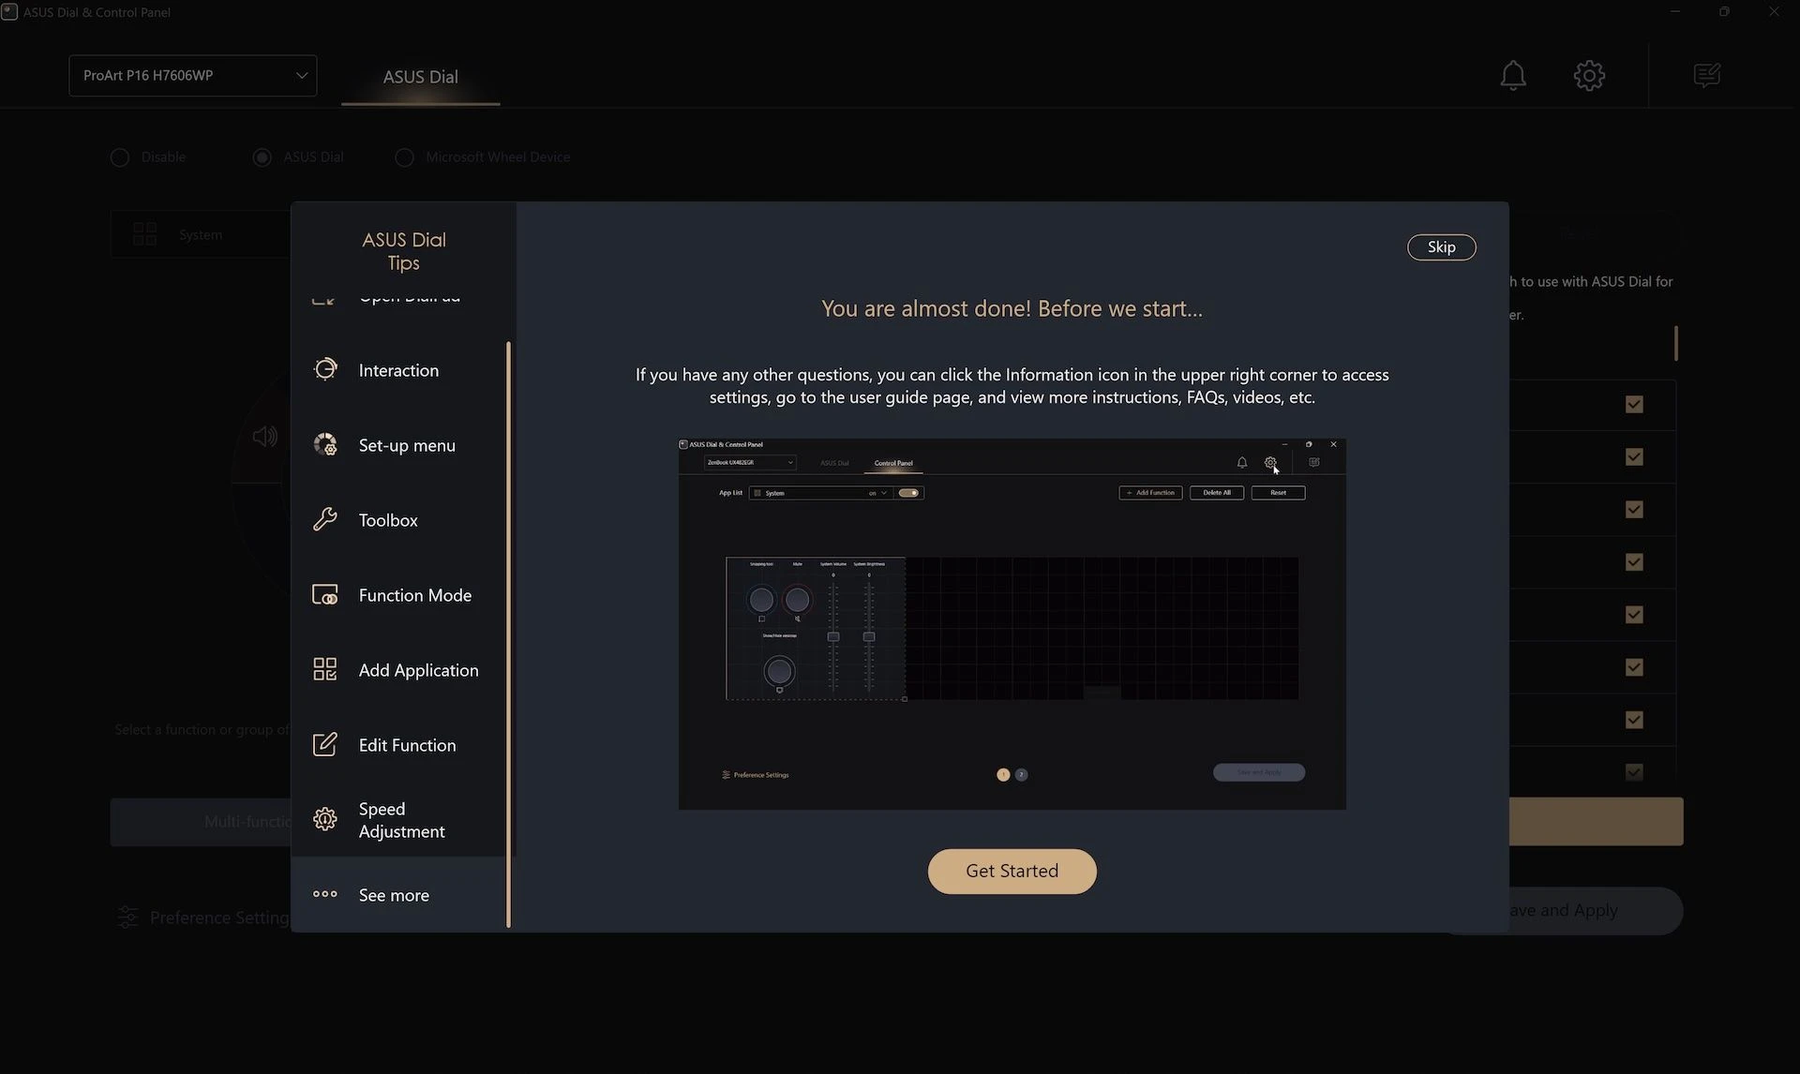Select the System app entry behind dialog
This screenshot has height=1074, width=1800.
pos(201,234)
